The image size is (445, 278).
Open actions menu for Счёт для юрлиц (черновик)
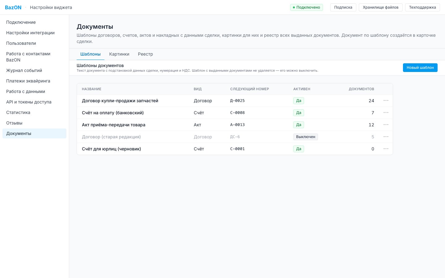click(x=386, y=149)
